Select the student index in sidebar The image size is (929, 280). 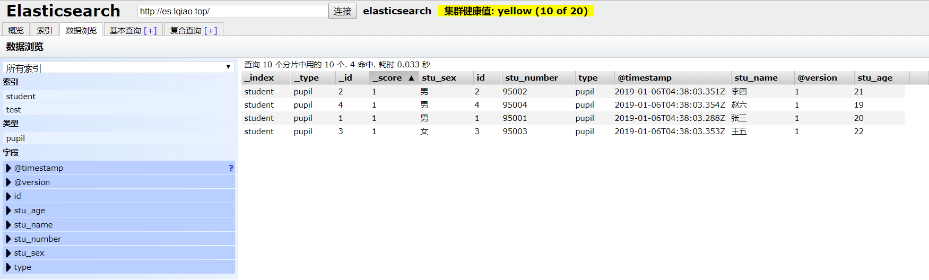tap(21, 97)
